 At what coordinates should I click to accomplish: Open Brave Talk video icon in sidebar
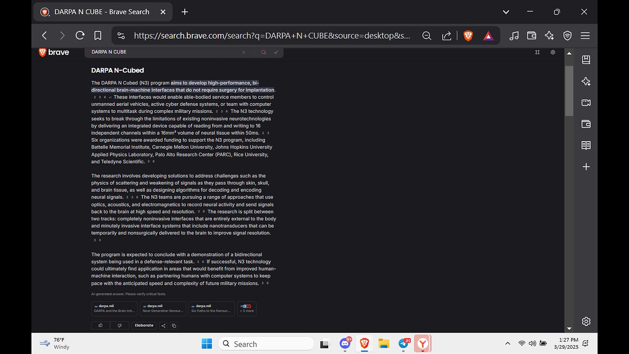586,103
